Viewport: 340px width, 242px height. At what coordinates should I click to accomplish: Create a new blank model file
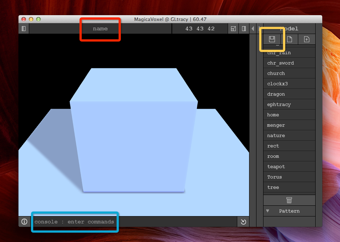(289, 39)
